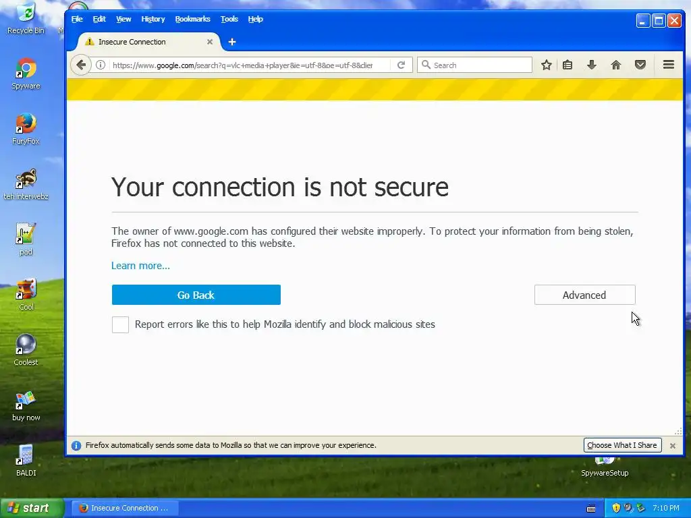Image resolution: width=691 pixels, height=518 pixels.
Task: Select the BALDI desktop icon
Action: [x=26, y=461]
